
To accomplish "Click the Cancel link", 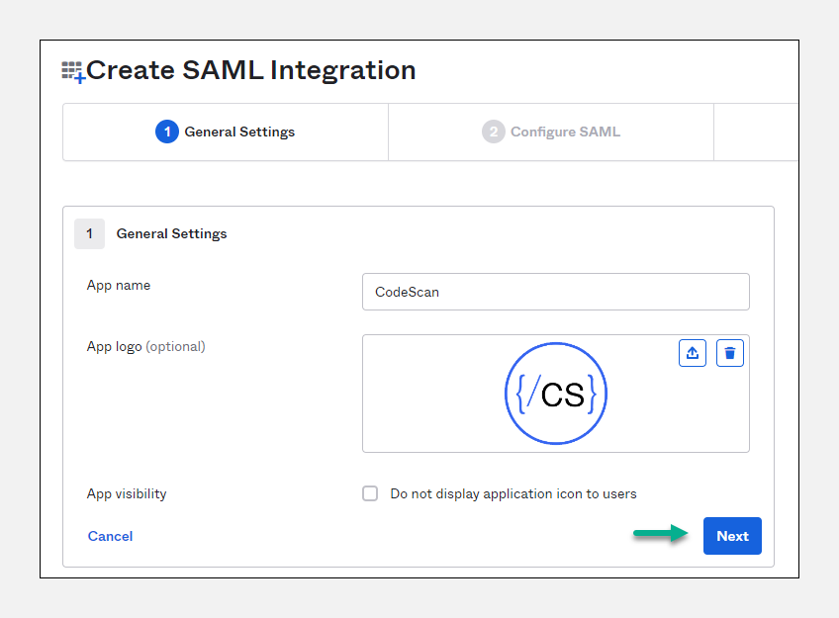I will (110, 536).
